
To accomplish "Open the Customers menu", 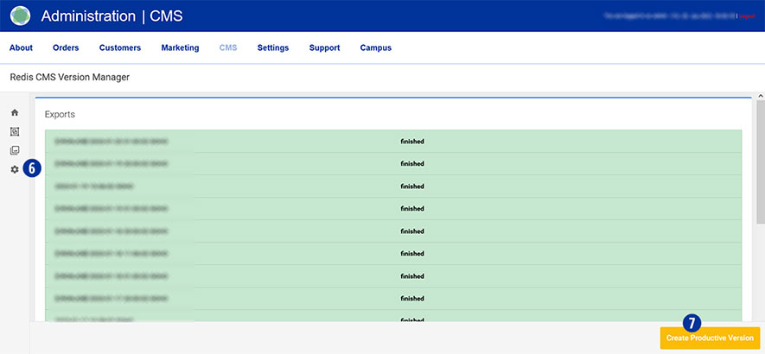I will click(x=120, y=48).
